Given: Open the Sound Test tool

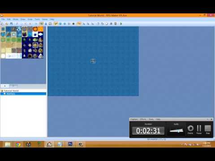Looking at the screenshot, I should point(111,24).
